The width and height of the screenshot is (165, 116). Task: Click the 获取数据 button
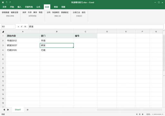point(5,12)
